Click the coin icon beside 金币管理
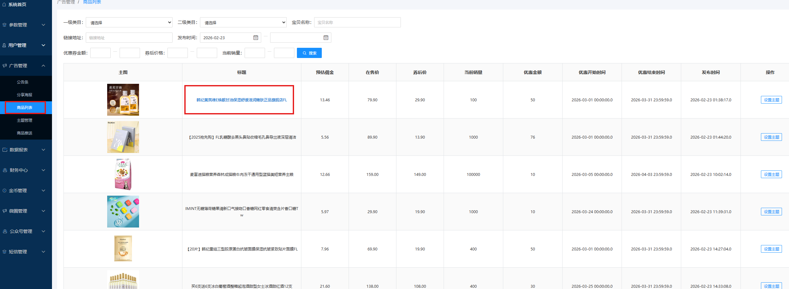The width and height of the screenshot is (789, 289). click(x=4, y=191)
